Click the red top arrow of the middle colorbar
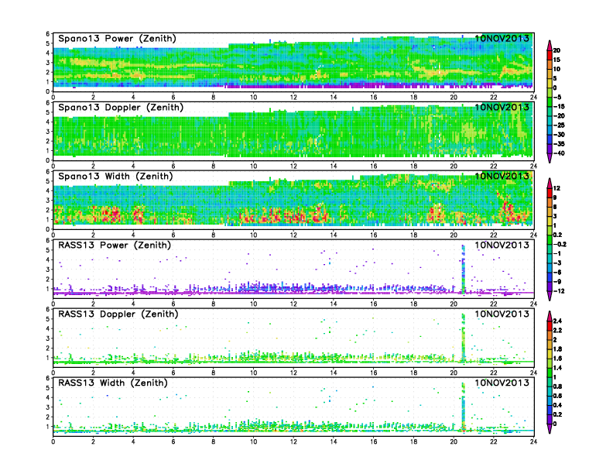 click(x=550, y=183)
